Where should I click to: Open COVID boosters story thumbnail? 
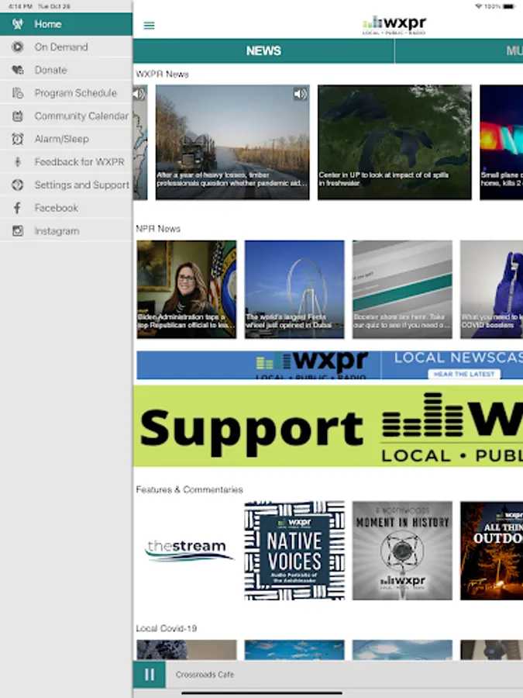click(x=491, y=289)
